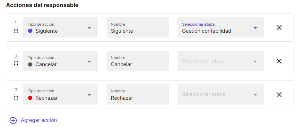Viewport: 296px width, 127px height.
Task: Expand Tipo de acción dropdown for Cancelar
Action: click(x=60, y=61)
